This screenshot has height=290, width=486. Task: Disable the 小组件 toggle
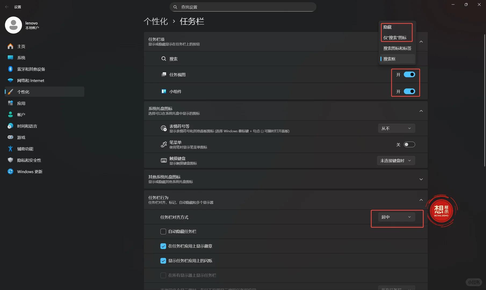[x=409, y=91]
